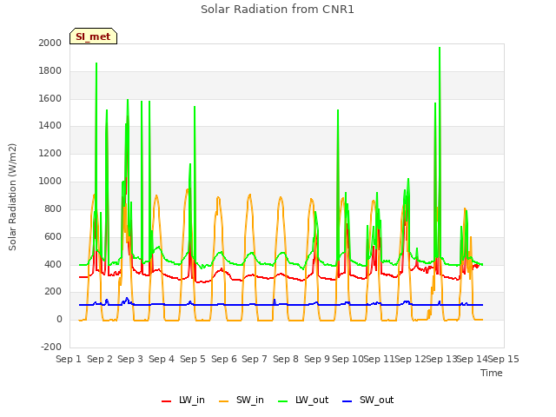This screenshot has width=556, height=417.
Task: Click the Sep 2 x-axis tick label
Action: (x=100, y=359)
